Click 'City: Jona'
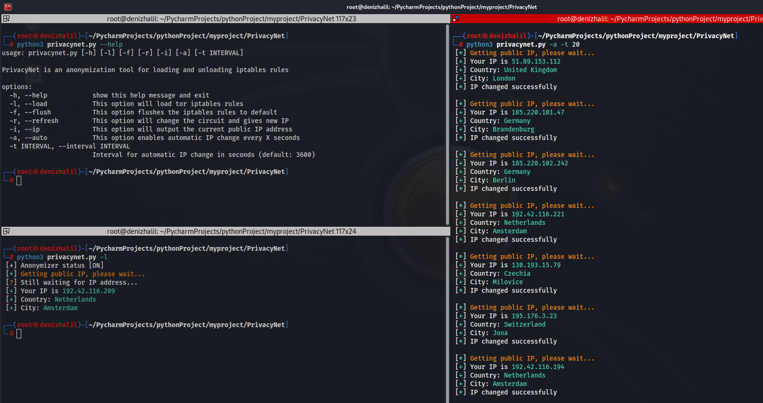Viewport: 763px width, 403px height. 489,333
